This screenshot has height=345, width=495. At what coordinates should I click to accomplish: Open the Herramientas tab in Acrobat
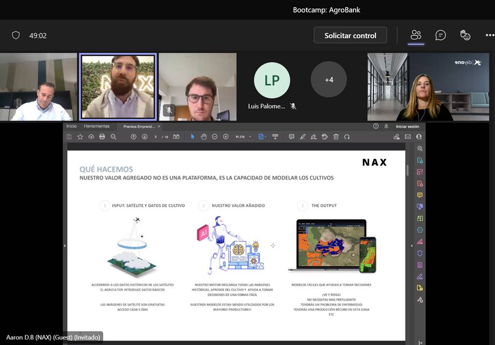point(97,126)
